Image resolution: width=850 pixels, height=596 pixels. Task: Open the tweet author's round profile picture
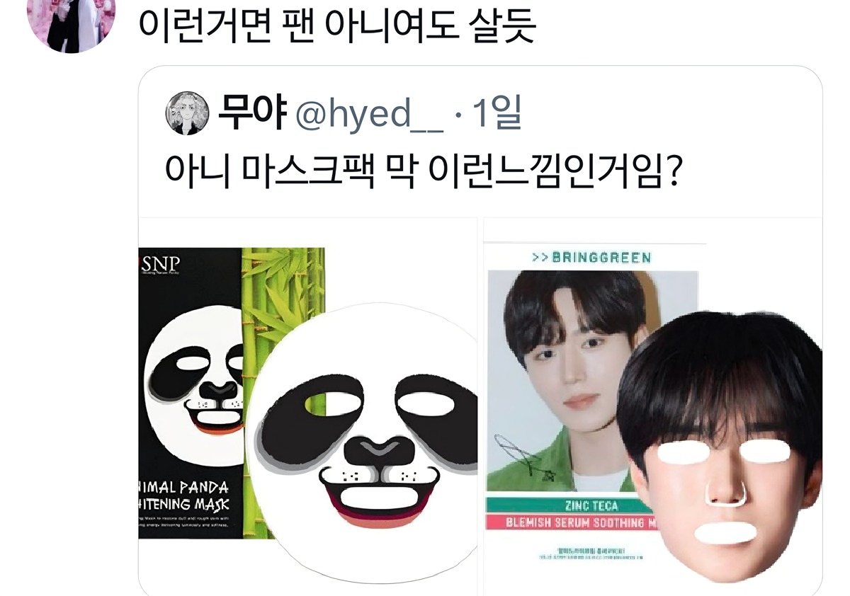pos(71,21)
